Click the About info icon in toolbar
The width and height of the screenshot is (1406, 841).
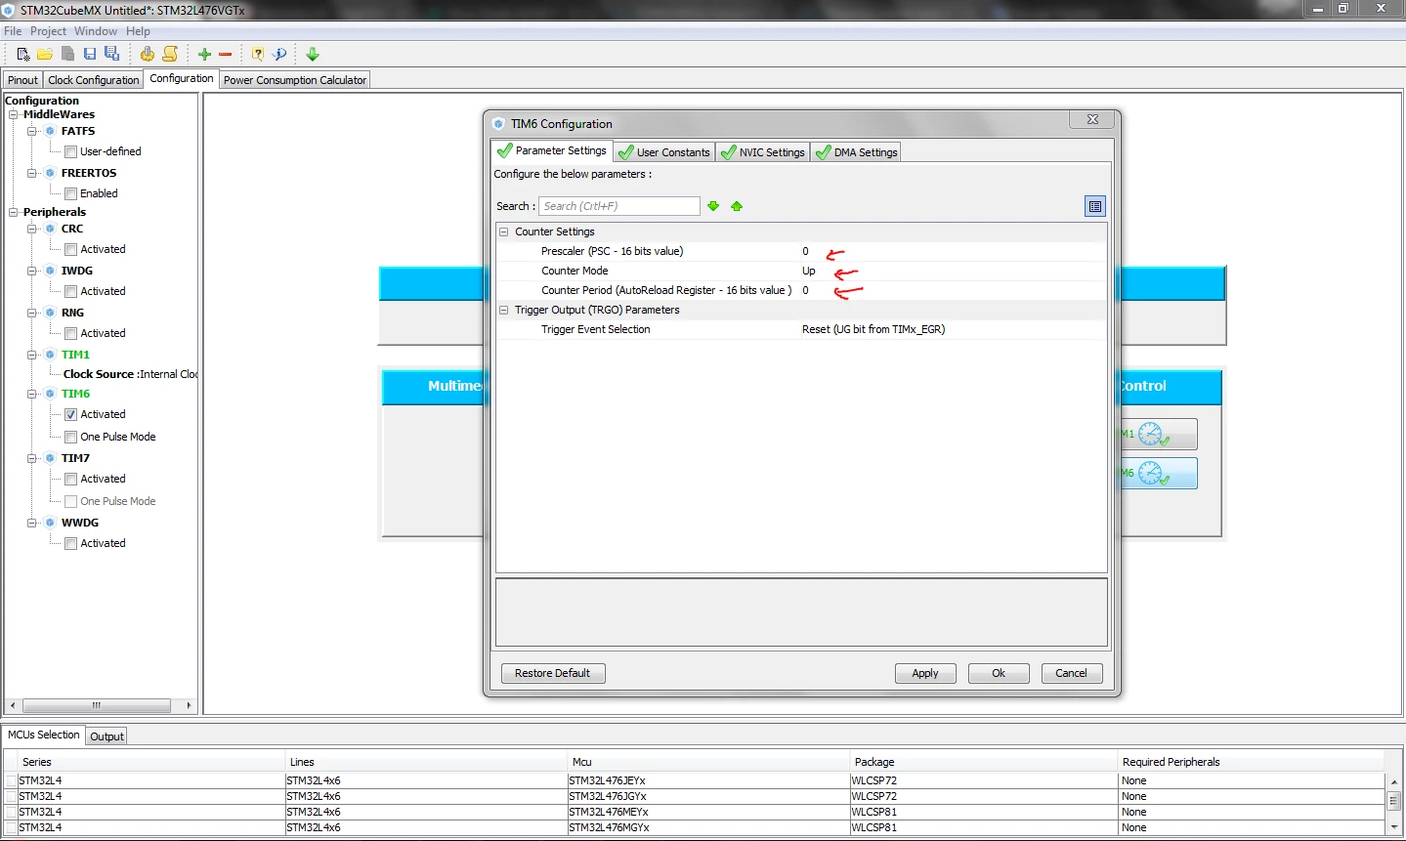pos(279,54)
